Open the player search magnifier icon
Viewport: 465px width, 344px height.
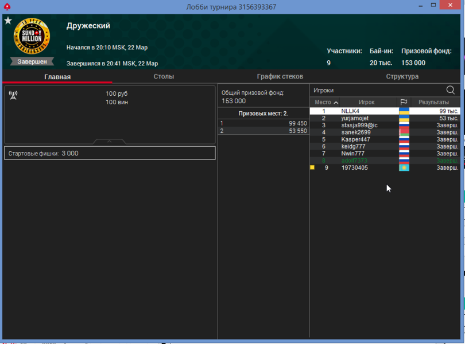pos(451,90)
